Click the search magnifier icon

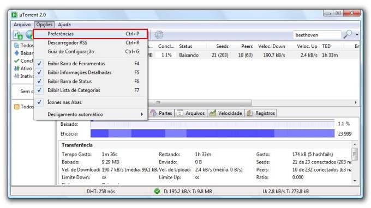point(348,34)
